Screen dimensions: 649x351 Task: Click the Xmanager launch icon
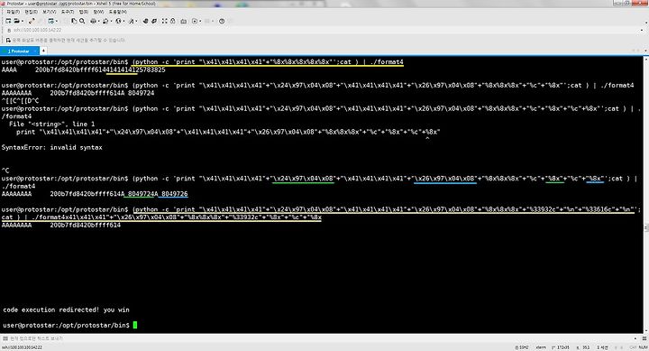[154, 21]
